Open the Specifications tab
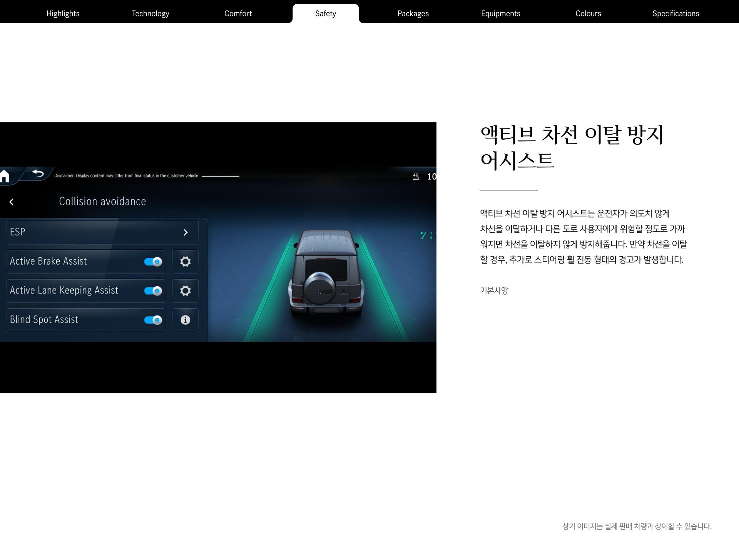Screen dimensions: 739x554 (676, 13)
